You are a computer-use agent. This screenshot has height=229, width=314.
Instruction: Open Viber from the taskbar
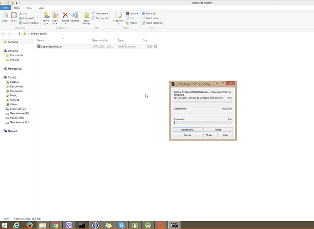[x=69, y=225]
